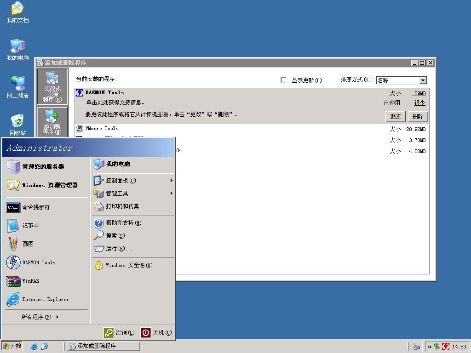Click 更改 button for DAEMON Tools
The image size is (471, 353).
click(x=395, y=116)
